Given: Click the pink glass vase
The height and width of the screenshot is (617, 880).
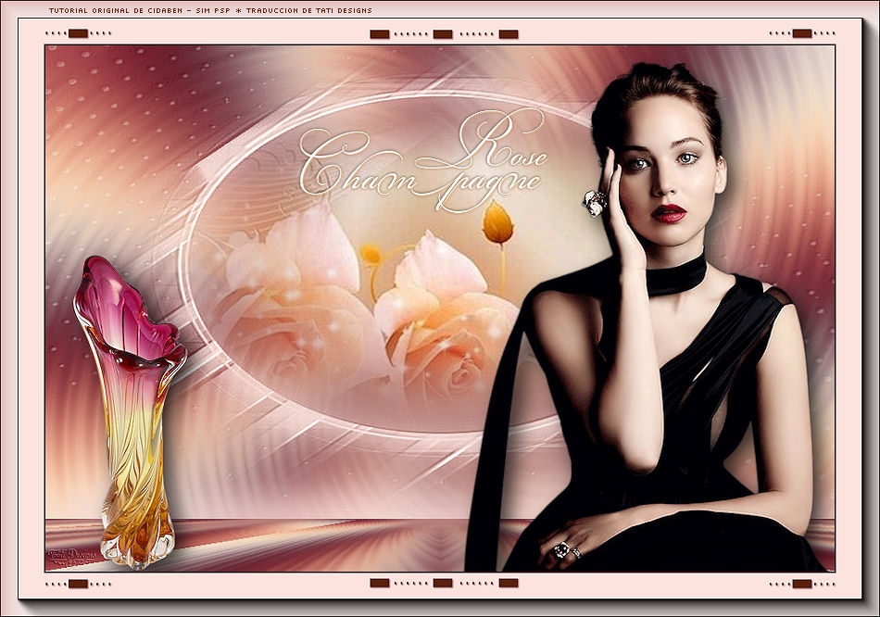Looking at the screenshot, I should coord(132,408).
